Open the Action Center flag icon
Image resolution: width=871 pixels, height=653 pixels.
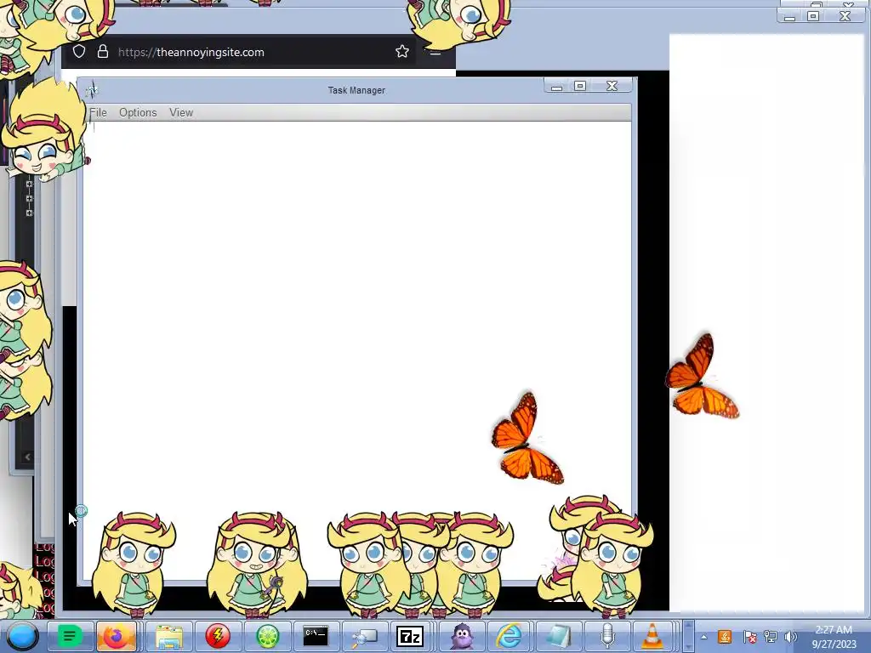749,637
